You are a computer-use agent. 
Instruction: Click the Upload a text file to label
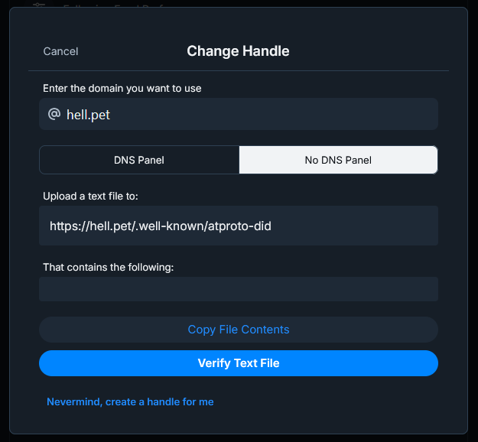(x=90, y=196)
